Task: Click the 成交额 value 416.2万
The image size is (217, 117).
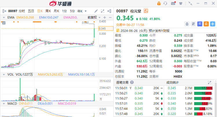Action: point(211,41)
